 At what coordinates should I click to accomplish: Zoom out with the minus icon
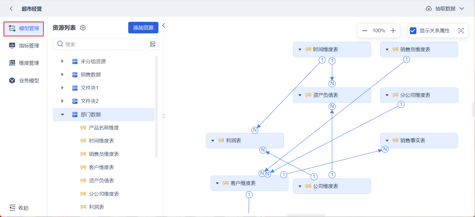click(365, 31)
